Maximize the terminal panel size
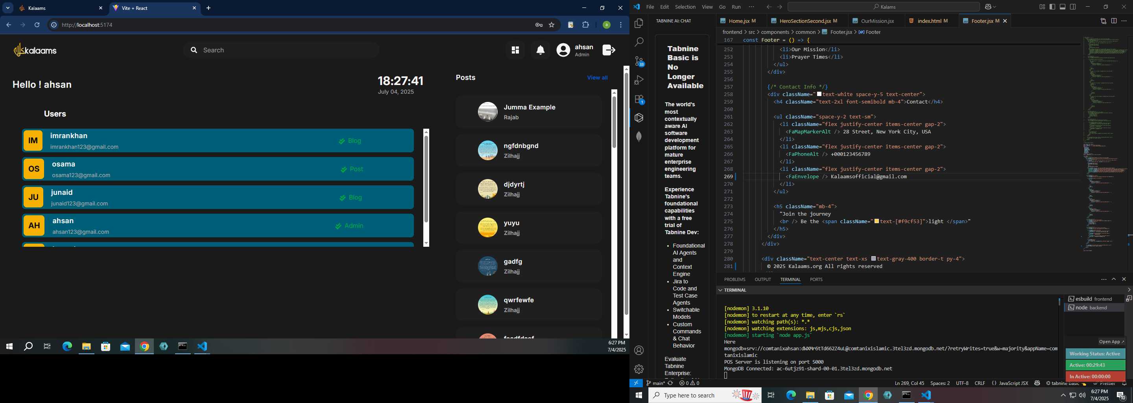The width and height of the screenshot is (1133, 403). tap(1114, 279)
